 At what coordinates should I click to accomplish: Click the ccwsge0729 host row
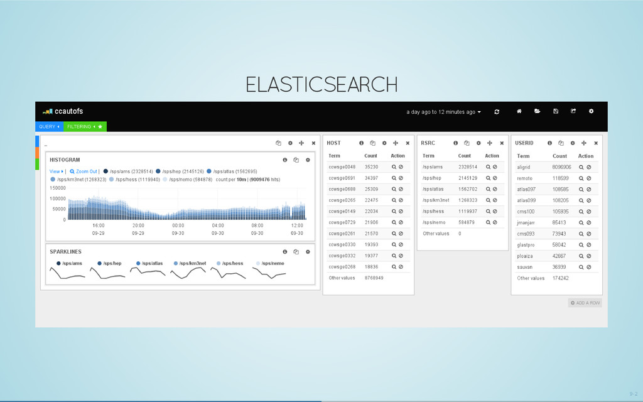[368, 222]
